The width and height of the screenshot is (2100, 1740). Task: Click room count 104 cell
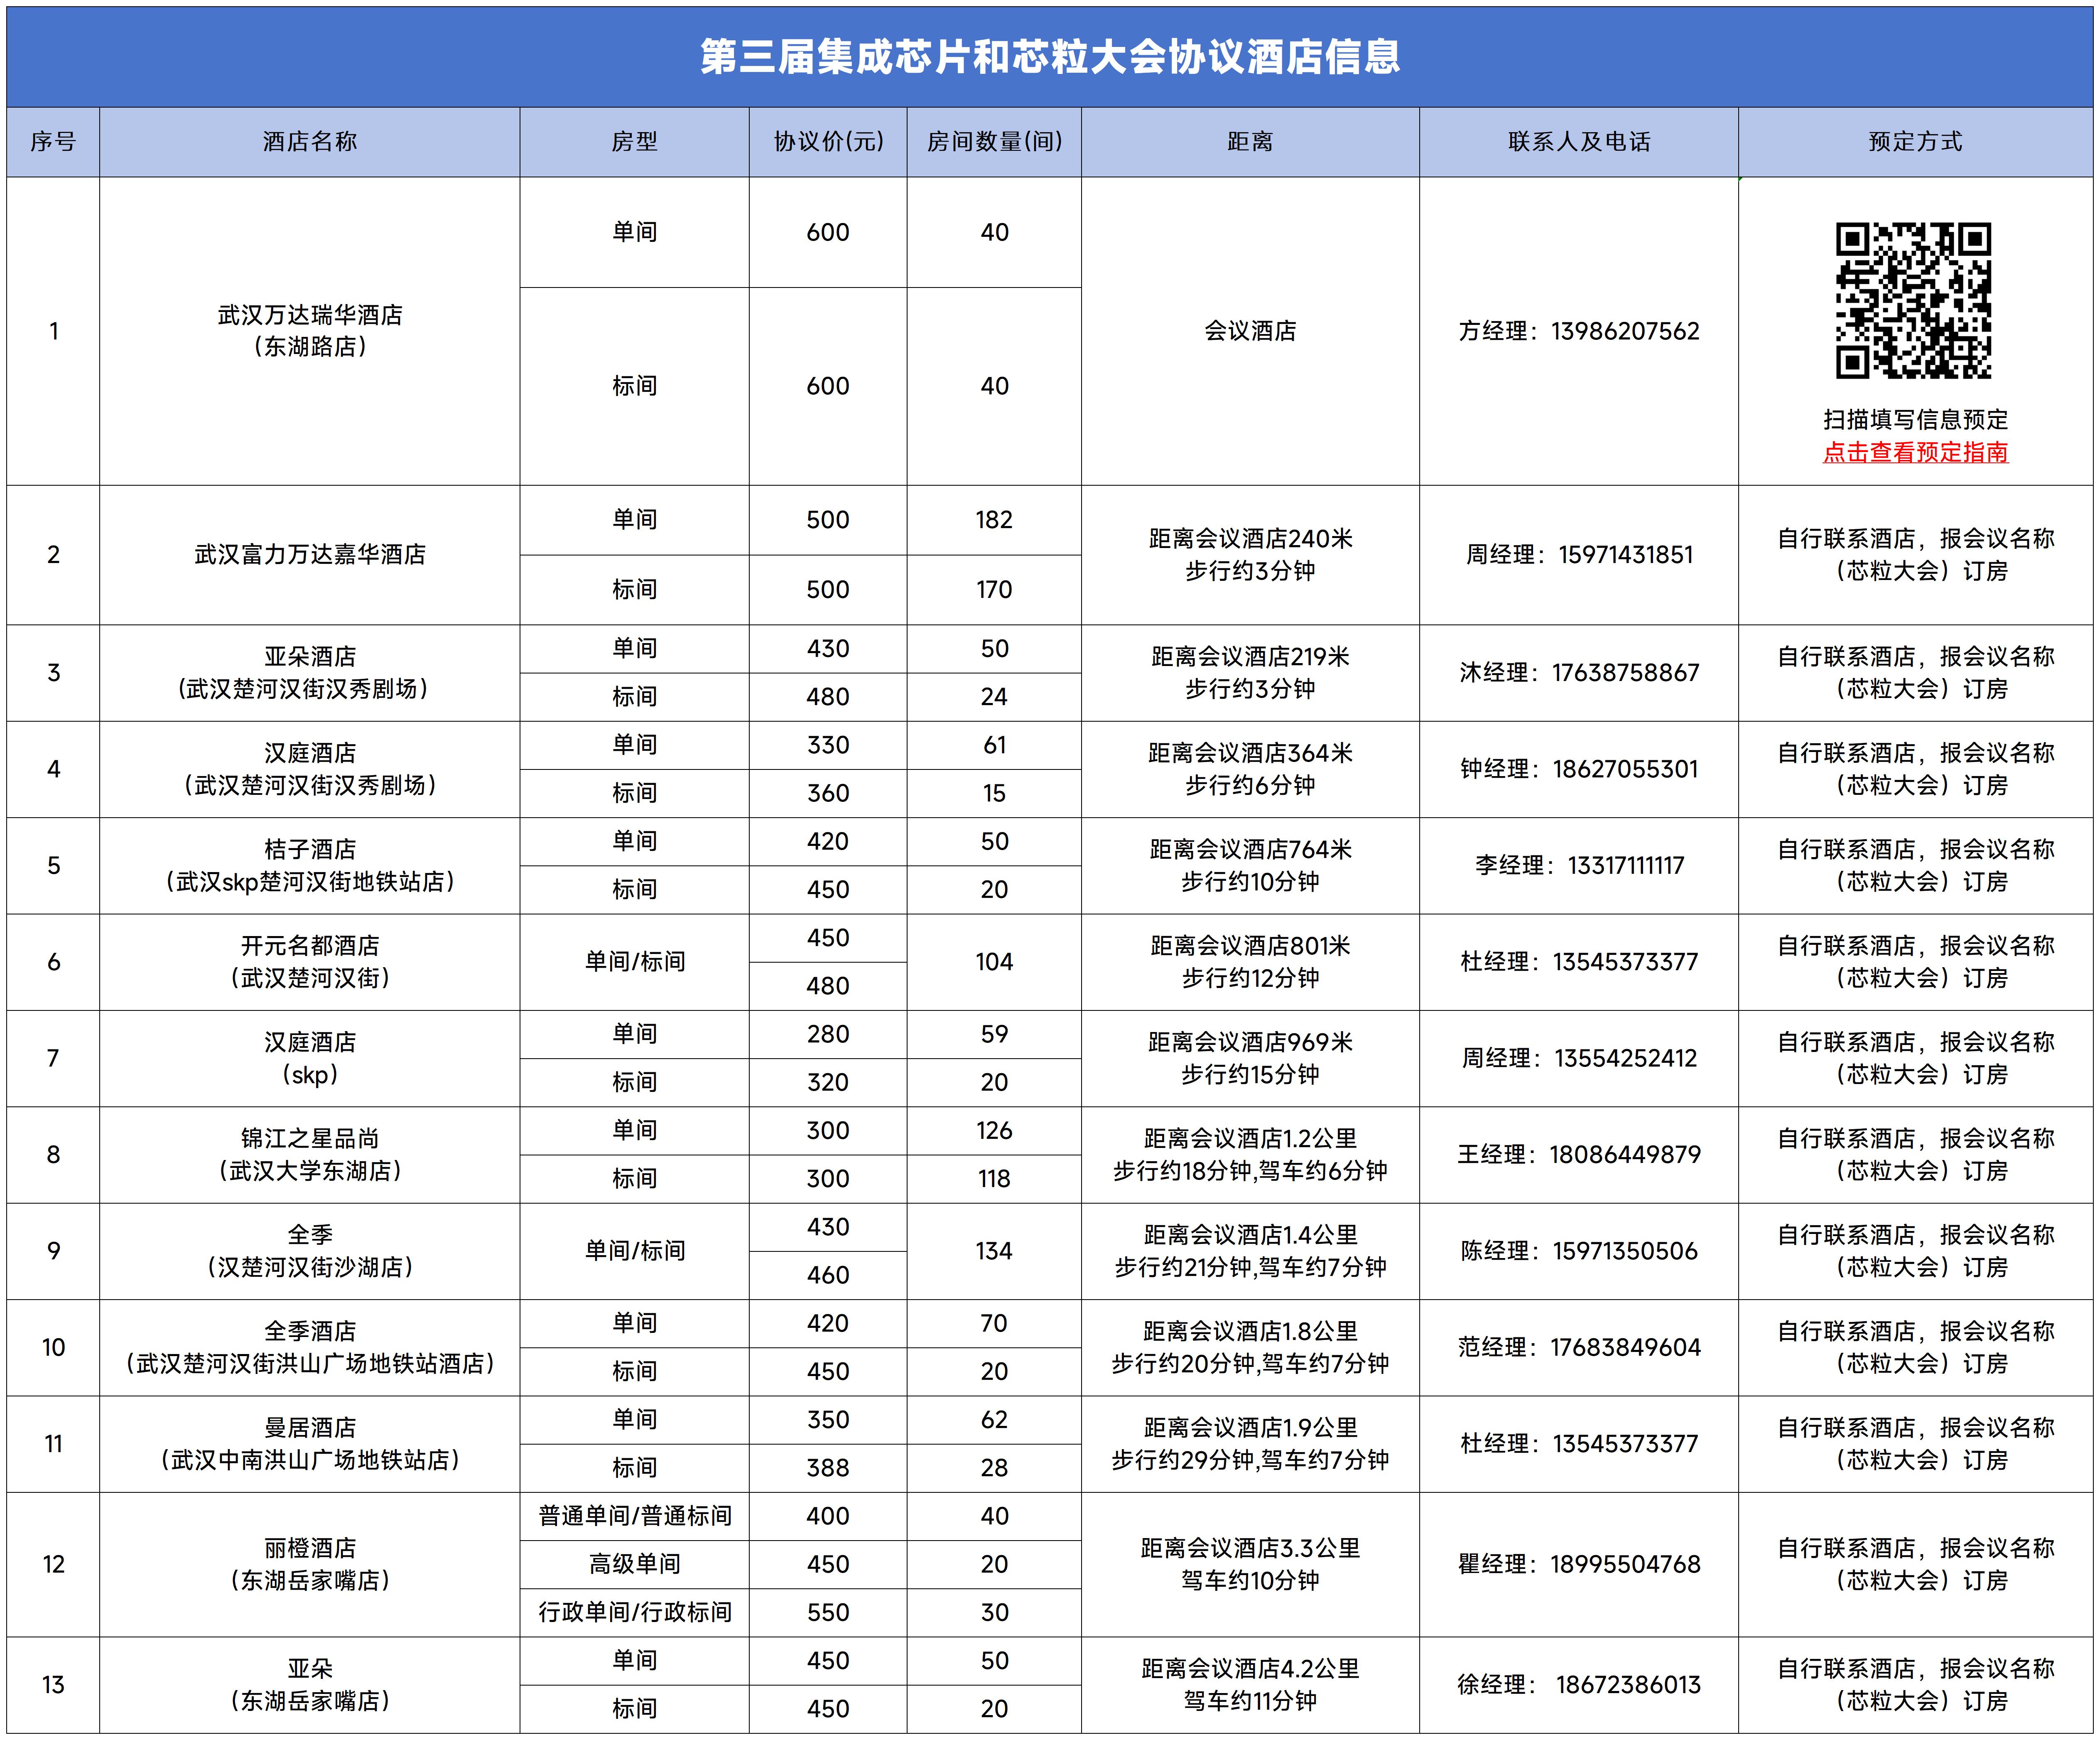coord(994,963)
